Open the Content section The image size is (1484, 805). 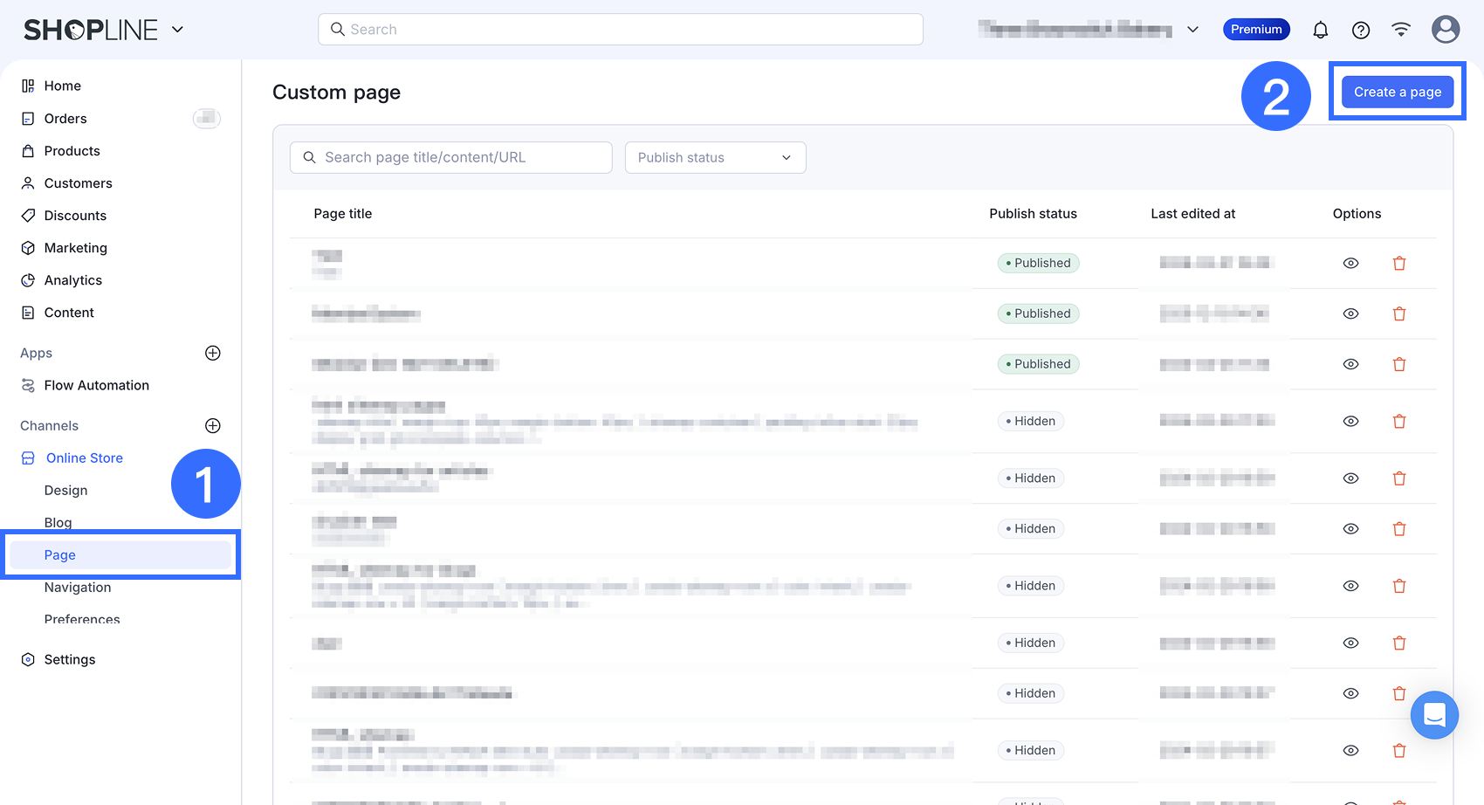click(69, 313)
